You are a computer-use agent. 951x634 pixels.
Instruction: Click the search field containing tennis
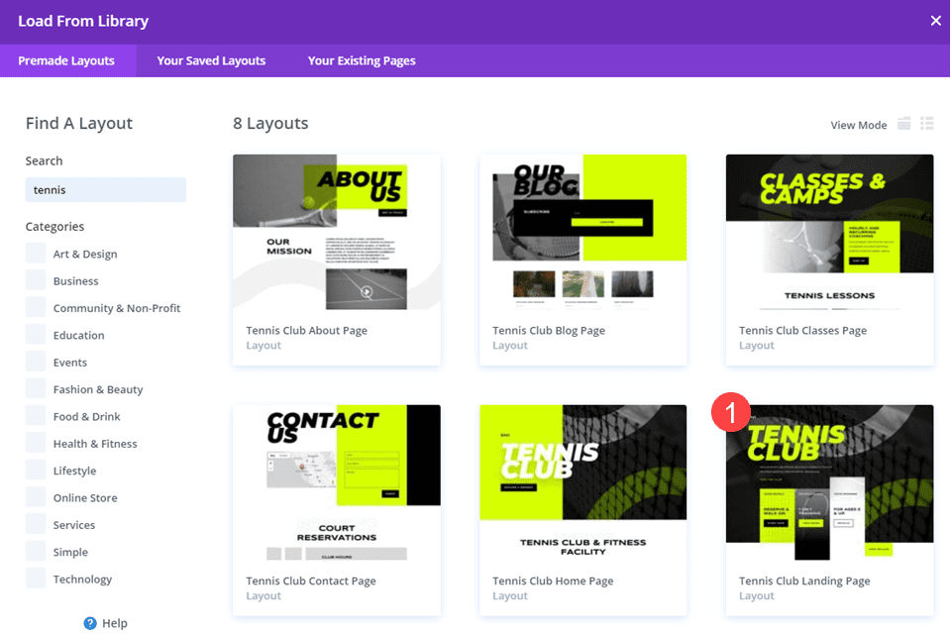[x=105, y=189]
